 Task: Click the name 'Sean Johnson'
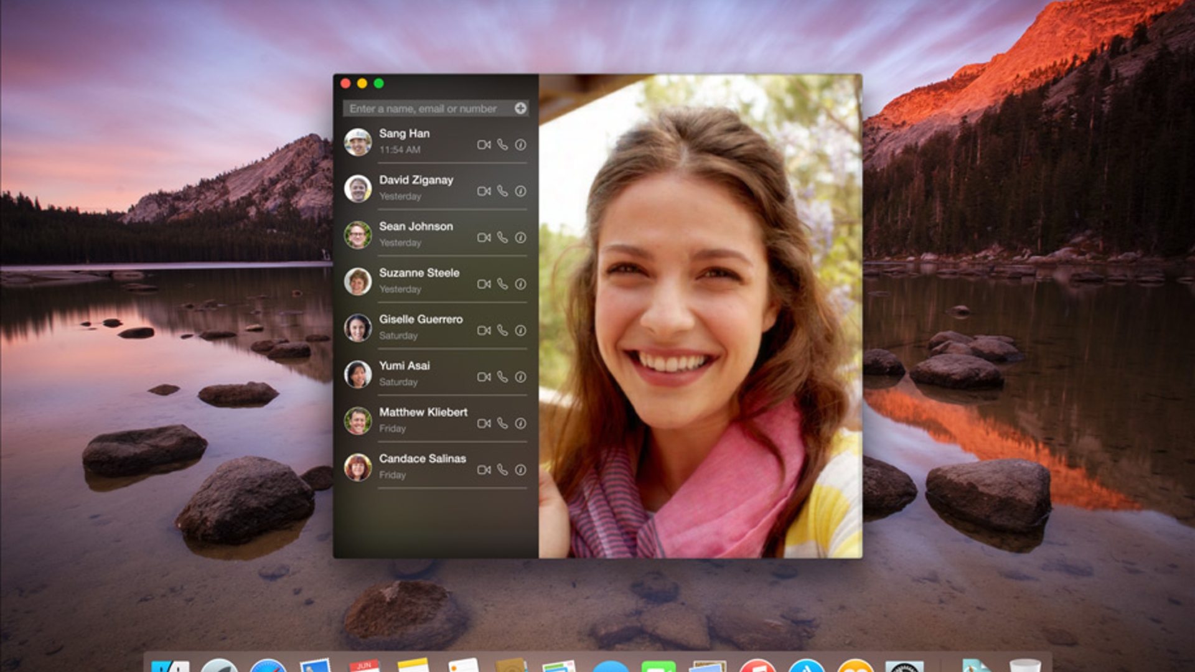pos(416,226)
